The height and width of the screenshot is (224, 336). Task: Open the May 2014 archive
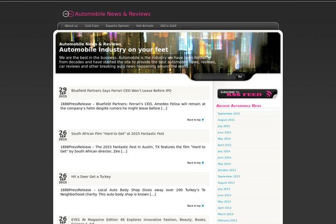224,164
